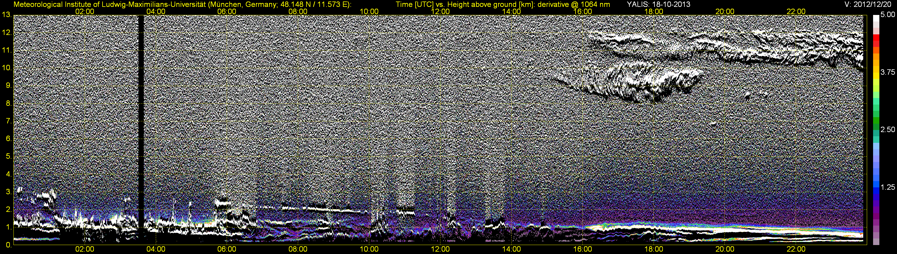Click the 02:00 label on the top time axis
This screenshot has width=897, height=254.
click(x=85, y=11)
